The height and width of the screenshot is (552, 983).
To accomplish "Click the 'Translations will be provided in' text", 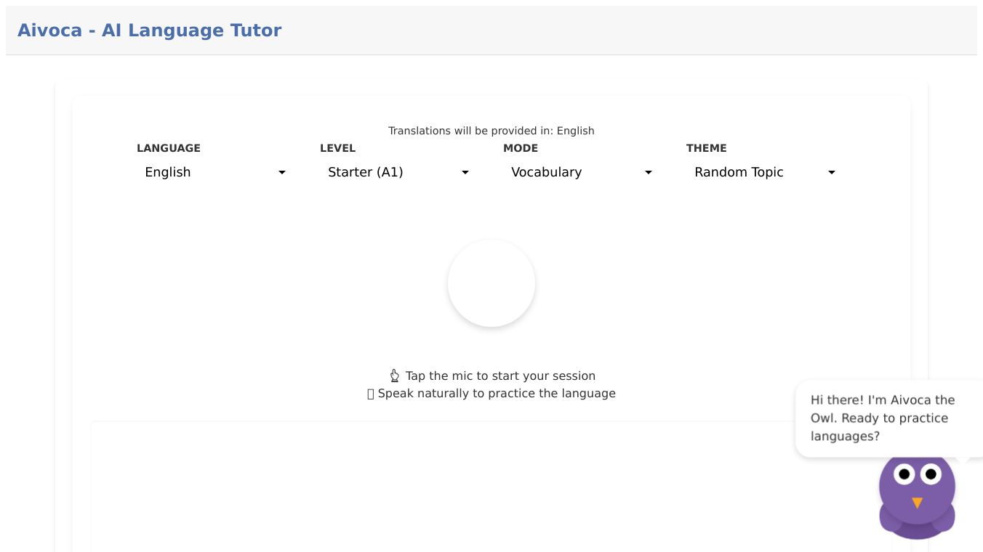I will [491, 131].
